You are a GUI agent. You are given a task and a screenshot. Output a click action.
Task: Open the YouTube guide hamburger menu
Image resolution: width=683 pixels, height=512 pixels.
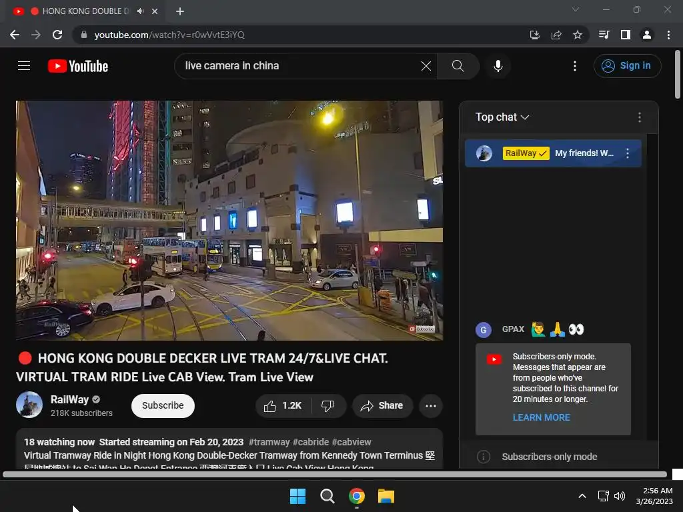click(24, 66)
